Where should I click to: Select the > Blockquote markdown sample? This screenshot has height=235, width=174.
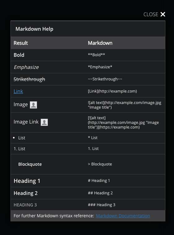pos(100,164)
